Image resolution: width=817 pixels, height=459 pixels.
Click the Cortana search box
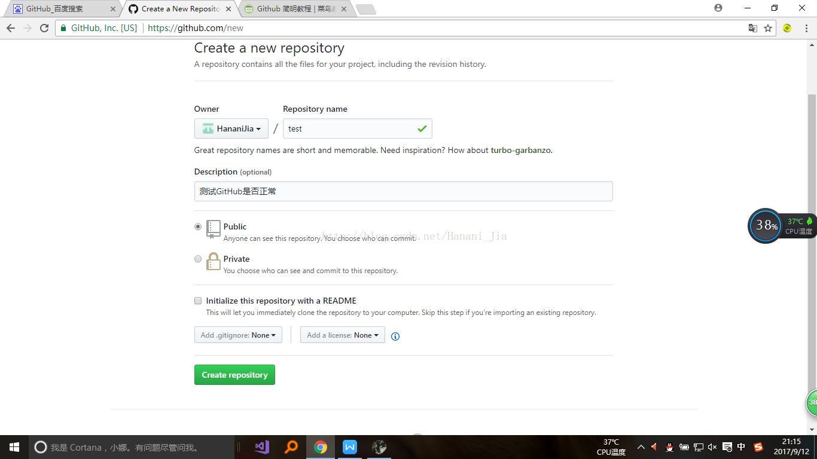(x=131, y=447)
